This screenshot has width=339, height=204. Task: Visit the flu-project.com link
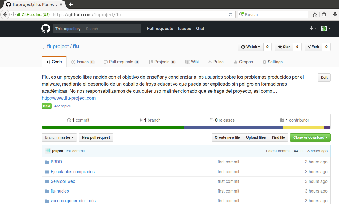click(x=68, y=98)
